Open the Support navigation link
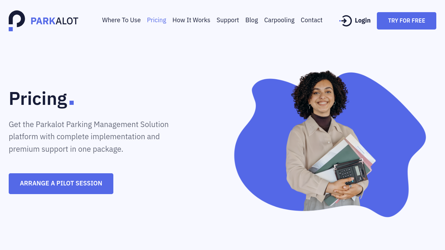The width and height of the screenshot is (445, 250). pyautogui.click(x=228, y=20)
